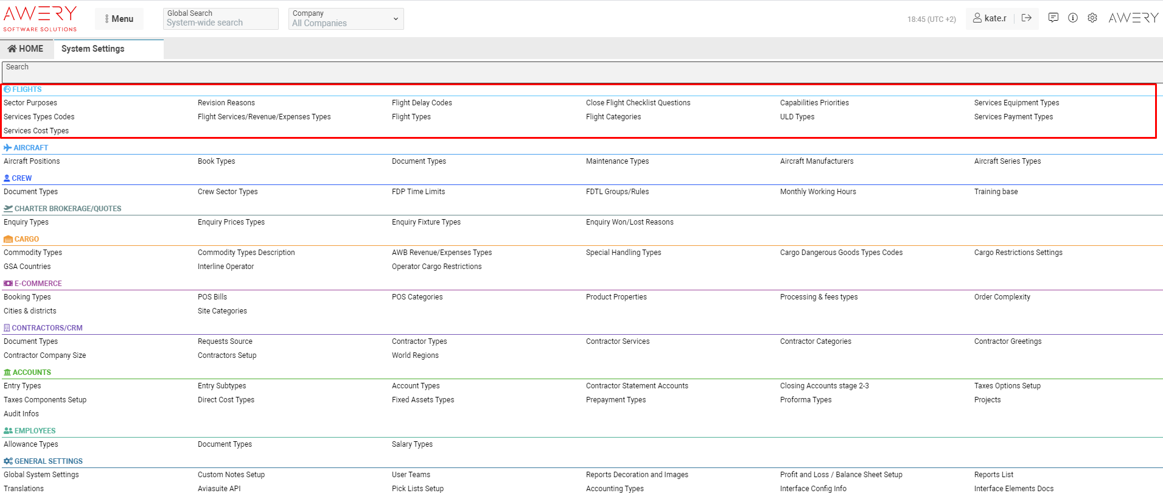Click the Global Search field

pyautogui.click(x=220, y=19)
